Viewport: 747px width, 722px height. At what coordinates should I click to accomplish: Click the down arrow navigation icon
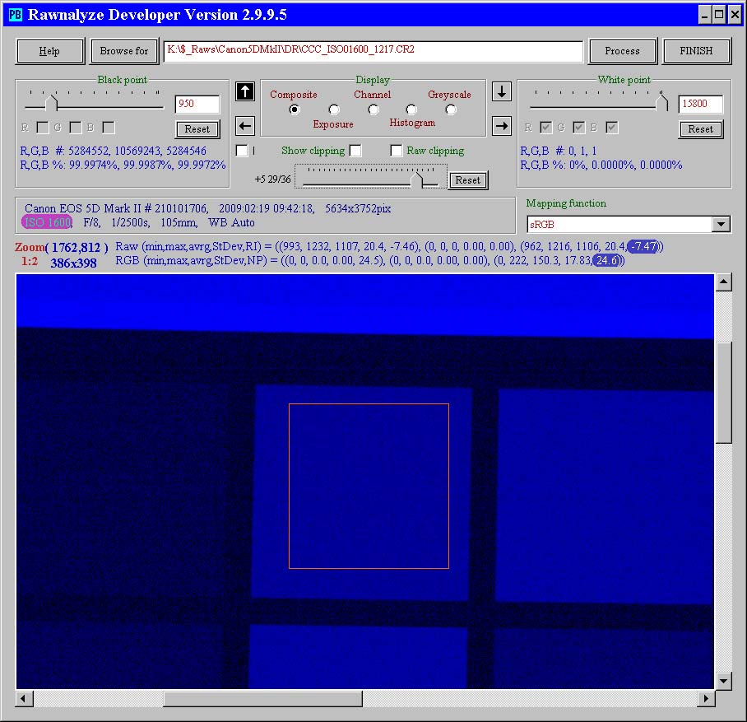(501, 91)
